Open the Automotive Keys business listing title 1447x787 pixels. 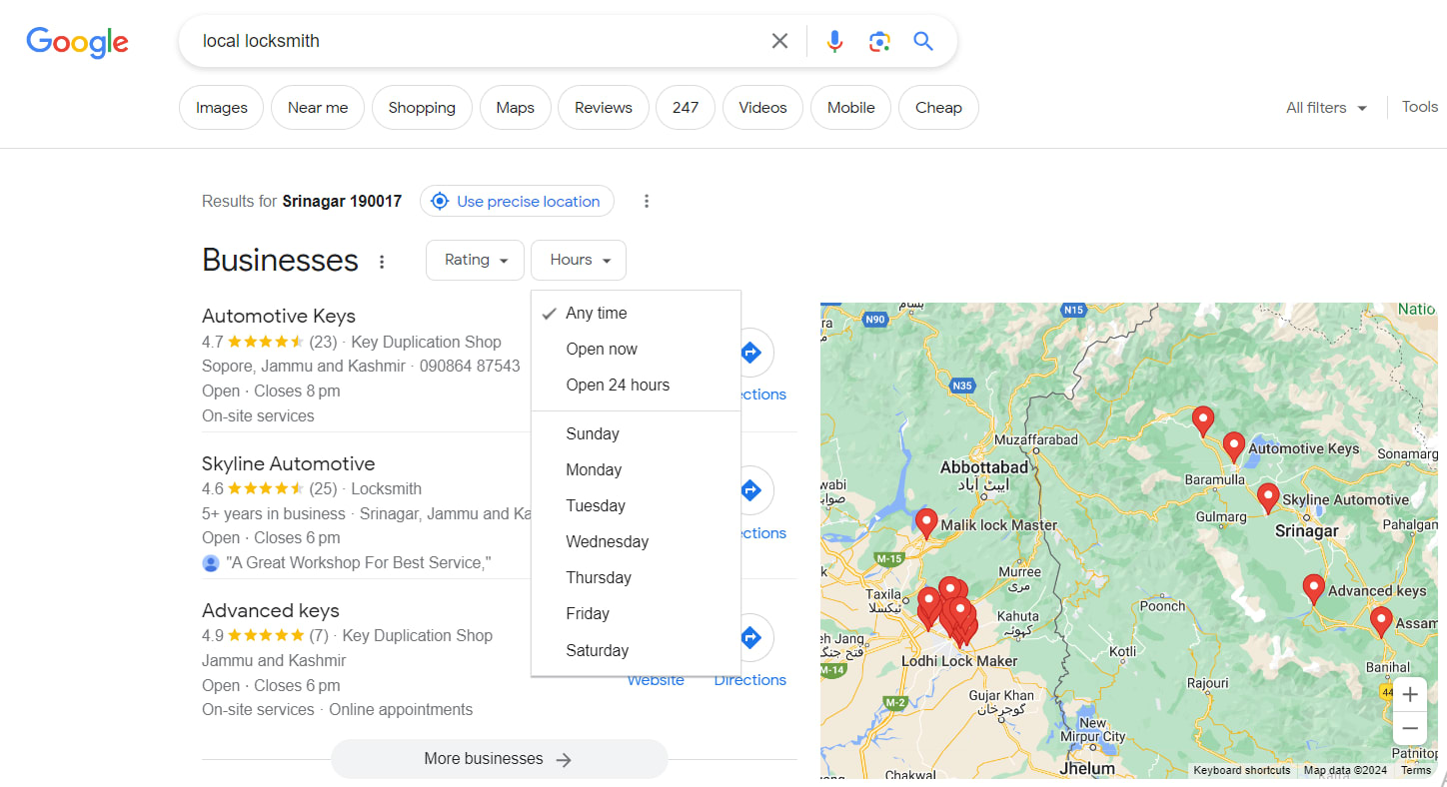279,316
